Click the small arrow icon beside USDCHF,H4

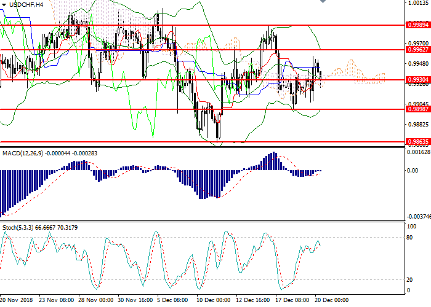coord(4,4)
